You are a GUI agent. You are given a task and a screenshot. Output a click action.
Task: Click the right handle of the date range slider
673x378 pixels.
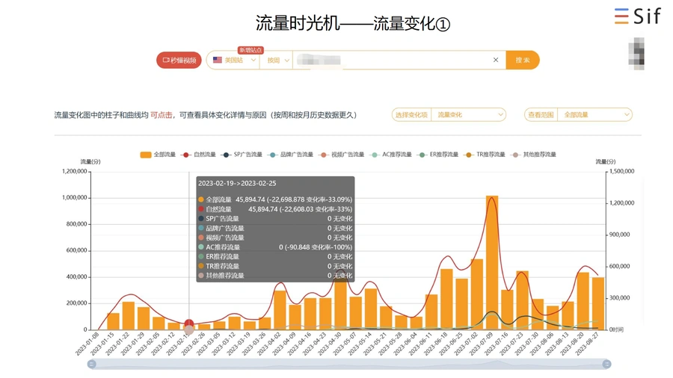pyautogui.click(x=606, y=365)
